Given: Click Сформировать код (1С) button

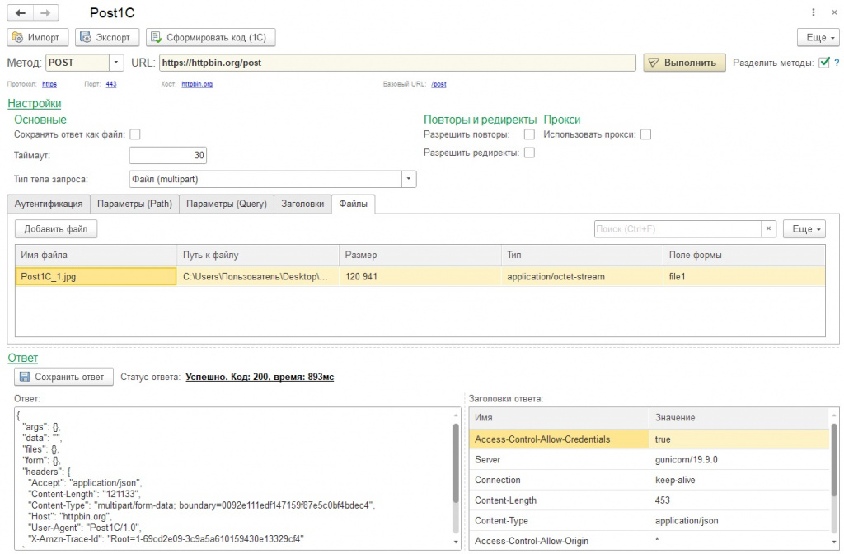Looking at the screenshot, I should [x=210, y=37].
